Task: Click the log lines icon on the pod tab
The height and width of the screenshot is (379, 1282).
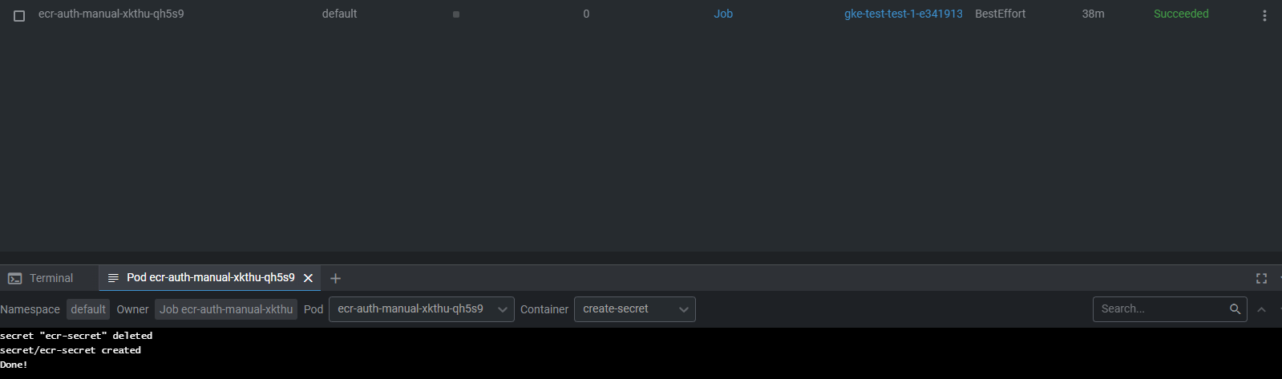Action: (x=113, y=278)
